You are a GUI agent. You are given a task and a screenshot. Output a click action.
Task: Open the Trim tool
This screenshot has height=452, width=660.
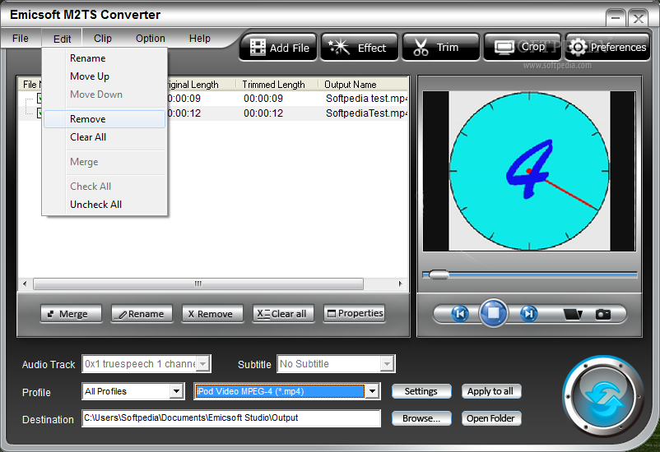pyautogui.click(x=441, y=47)
